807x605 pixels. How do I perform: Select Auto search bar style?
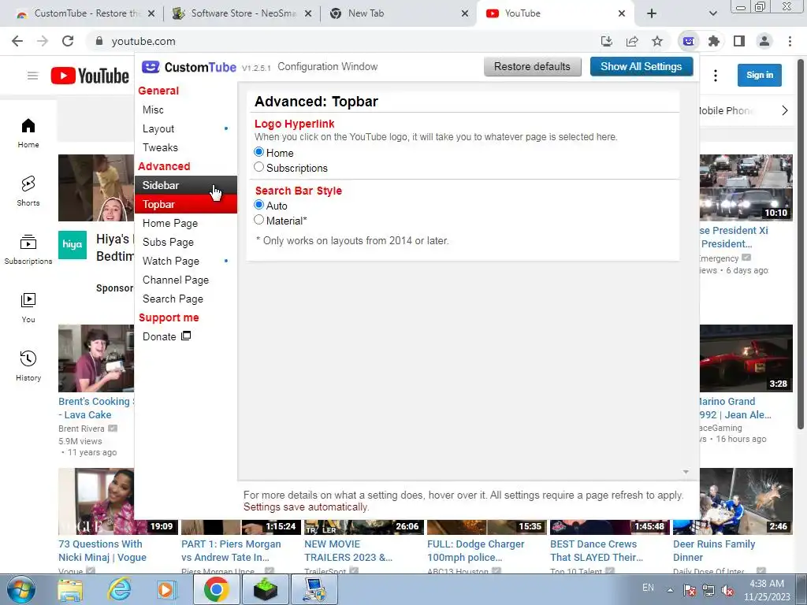(258, 205)
